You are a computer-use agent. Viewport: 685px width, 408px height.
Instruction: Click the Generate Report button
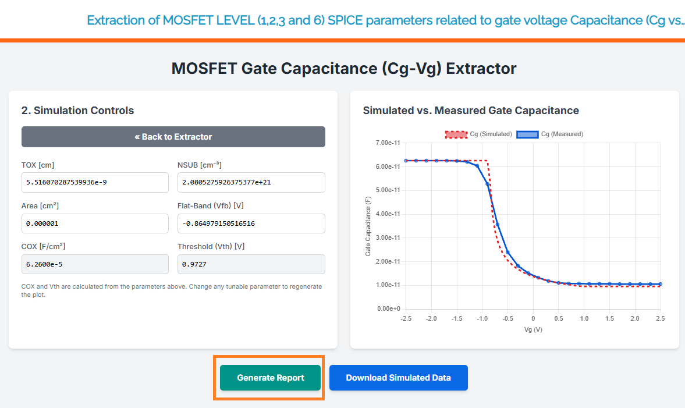pyautogui.click(x=270, y=378)
